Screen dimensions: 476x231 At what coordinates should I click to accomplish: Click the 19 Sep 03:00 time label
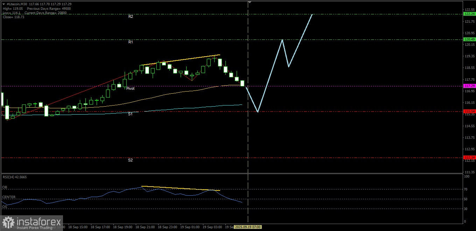[x=211, y=227]
